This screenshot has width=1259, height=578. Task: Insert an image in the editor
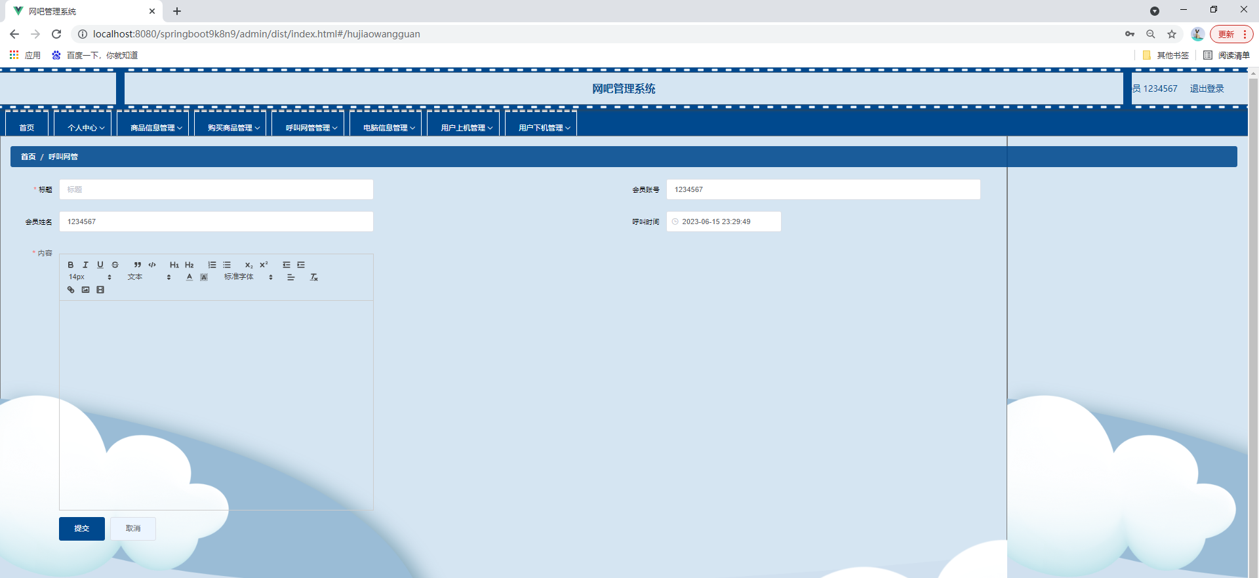85,290
